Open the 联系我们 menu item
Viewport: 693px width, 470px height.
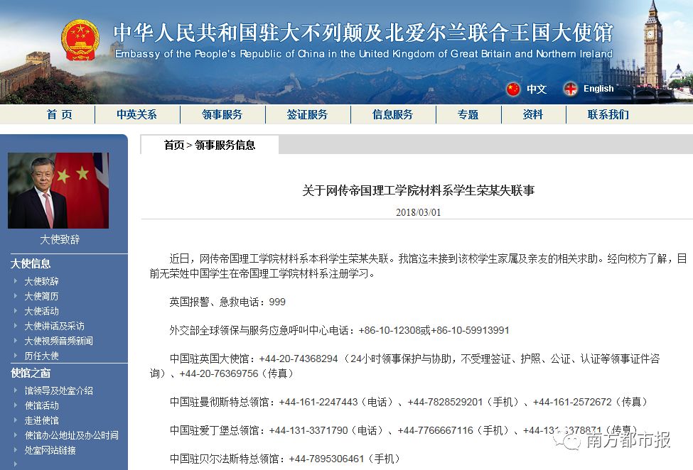coord(608,115)
